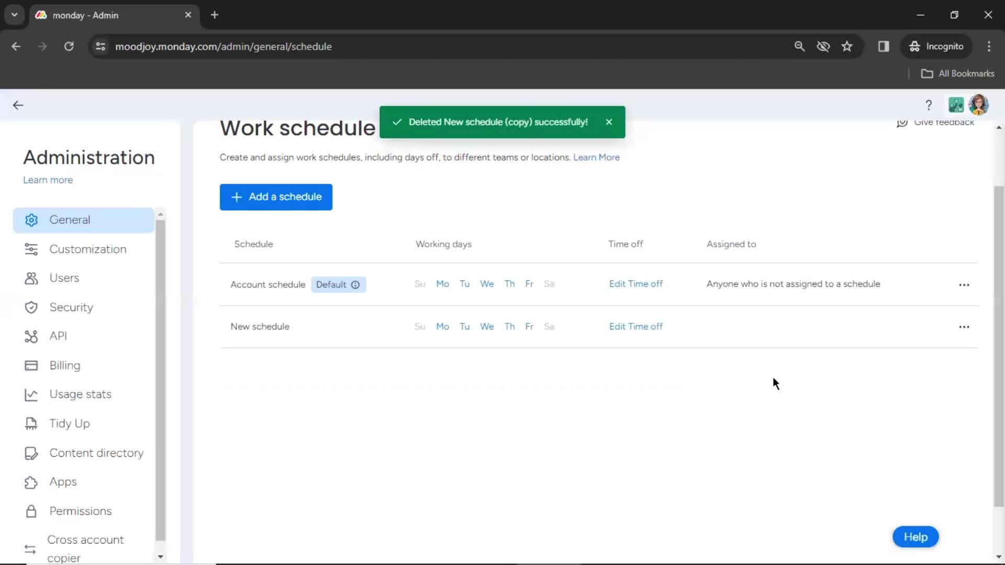This screenshot has width=1005, height=565.
Task: Dismiss the success notification banner
Action: click(x=609, y=122)
